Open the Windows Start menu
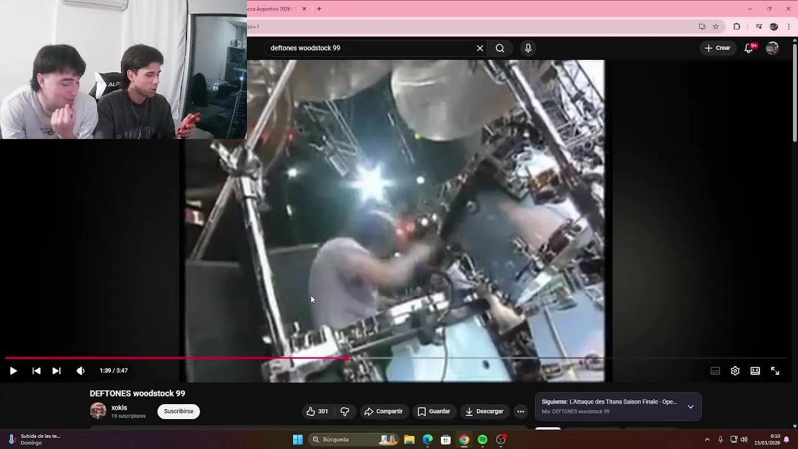Viewport: 798px width, 449px height. 298,440
